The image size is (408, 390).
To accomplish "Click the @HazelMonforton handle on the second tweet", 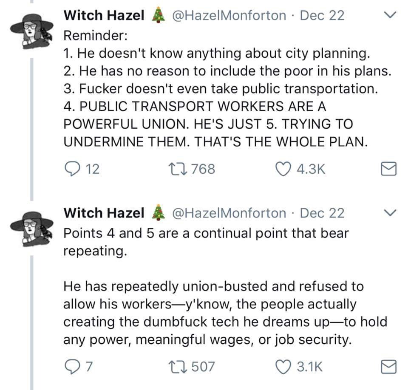I will (x=229, y=213).
